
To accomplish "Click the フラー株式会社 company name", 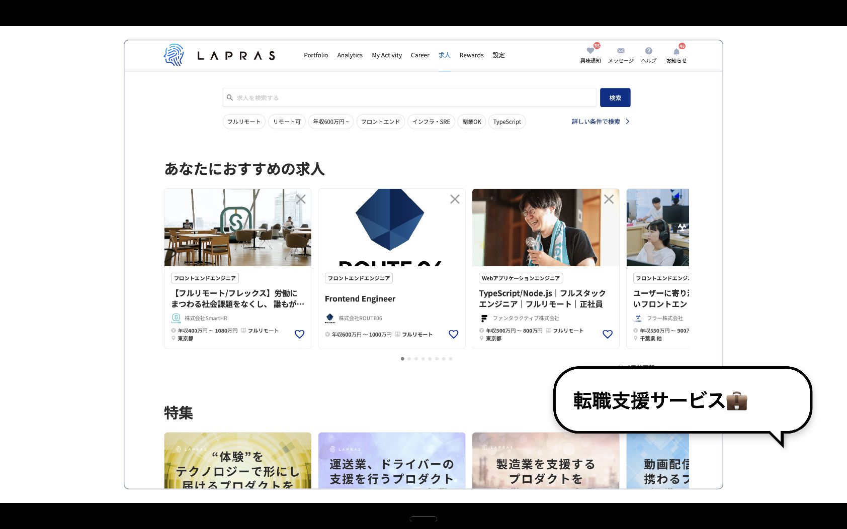I will (665, 319).
